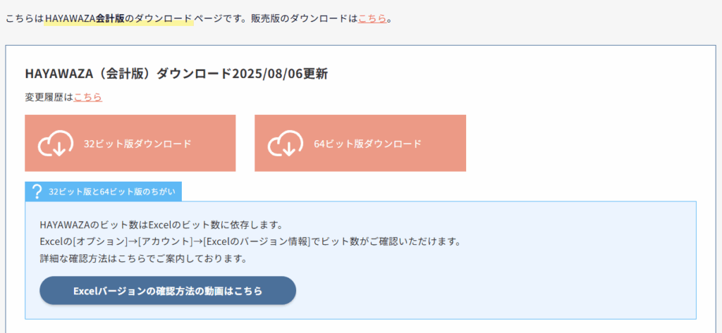Click the cloud icon on the 32ビット版 button
The image size is (722, 333).
[56, 144]
